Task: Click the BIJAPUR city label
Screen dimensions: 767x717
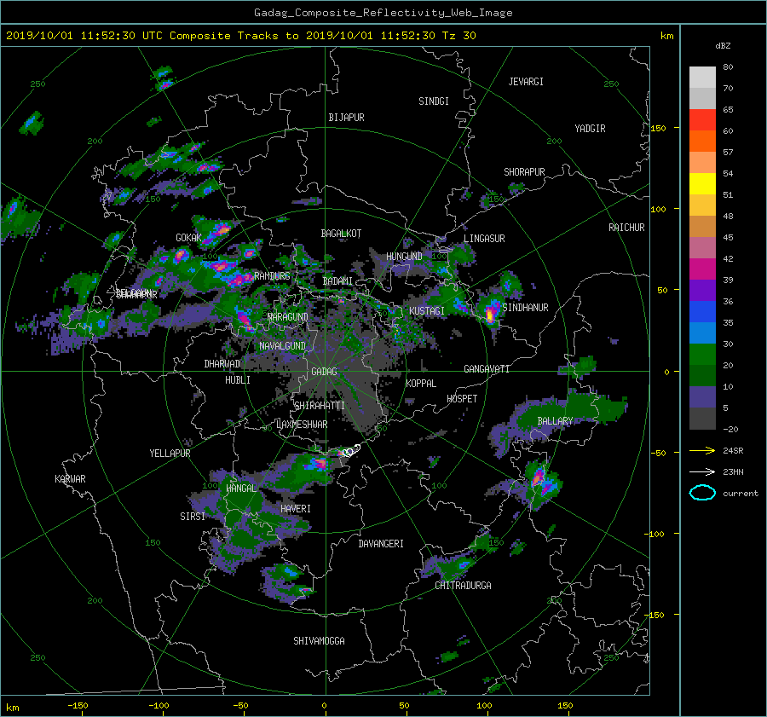Action: [x=346, y=118]
